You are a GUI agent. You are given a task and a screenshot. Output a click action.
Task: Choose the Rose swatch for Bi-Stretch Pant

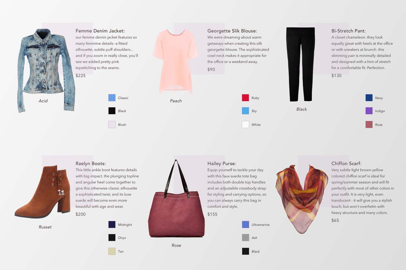tap(369, 124)
